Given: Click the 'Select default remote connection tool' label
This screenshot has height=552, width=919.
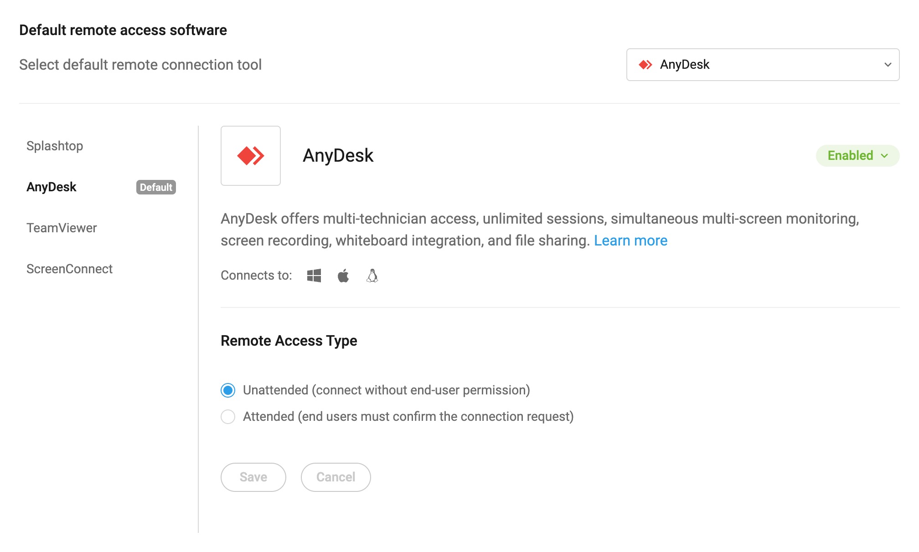Looking at the screenshot, I should tap(140, 65).
